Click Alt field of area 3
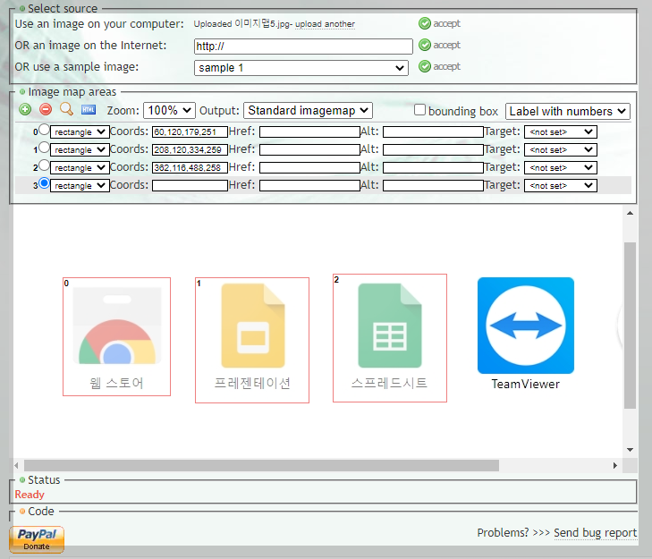The image size is (652, 559). 433,185
